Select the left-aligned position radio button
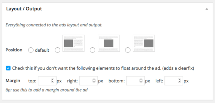 pyautogui.click(x=57, y=50)
